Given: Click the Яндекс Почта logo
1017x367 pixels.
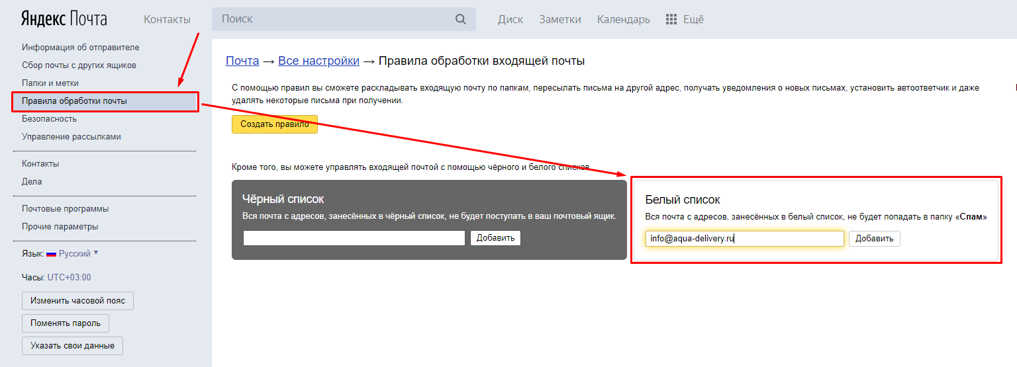Looking at the screenshot, I should tap(64, 19).
